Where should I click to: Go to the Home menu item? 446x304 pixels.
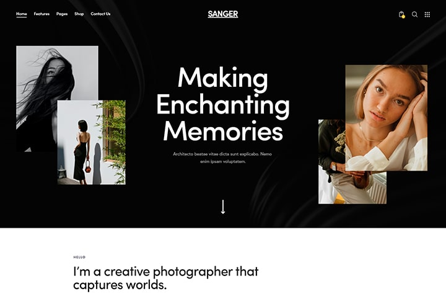point(21,14)
